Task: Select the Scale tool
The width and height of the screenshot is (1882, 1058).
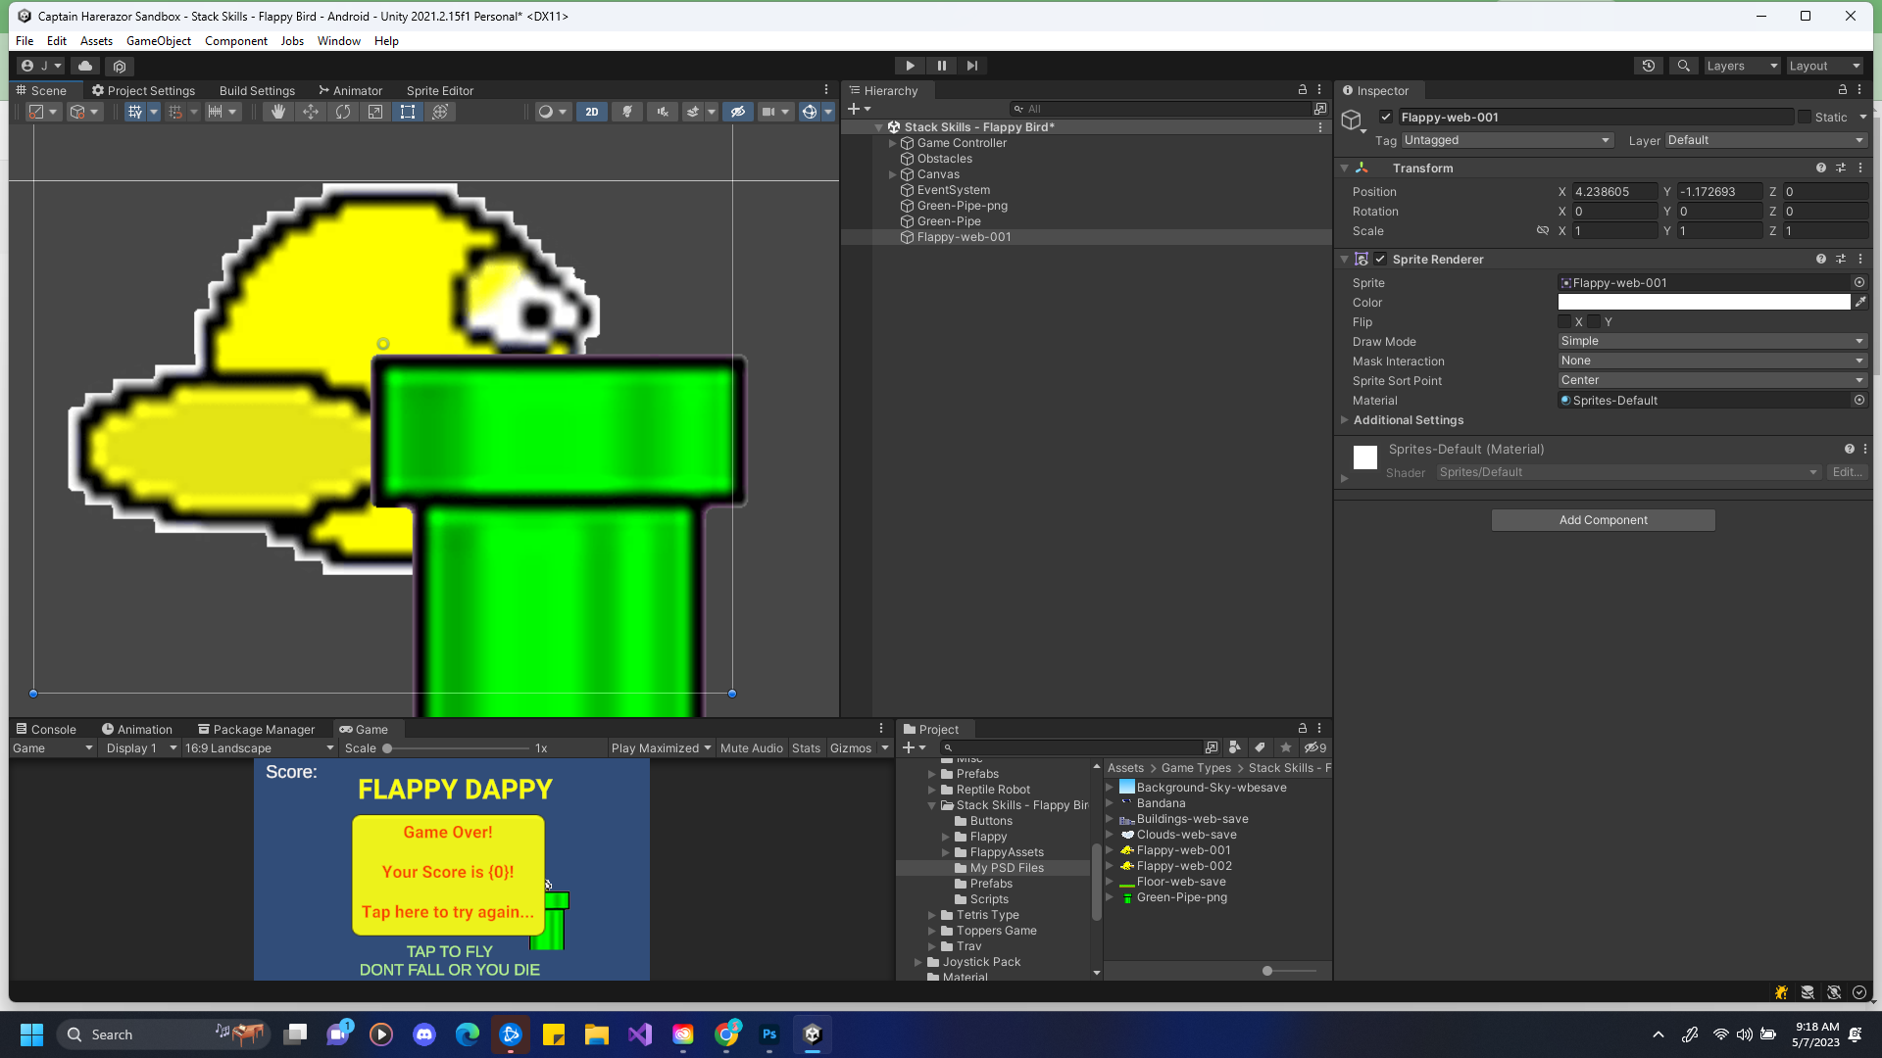Action: [x=375, y=112]
